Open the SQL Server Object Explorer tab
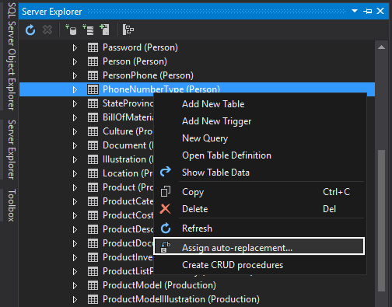Viewport: 392px width, 307px height. [12, 56]
